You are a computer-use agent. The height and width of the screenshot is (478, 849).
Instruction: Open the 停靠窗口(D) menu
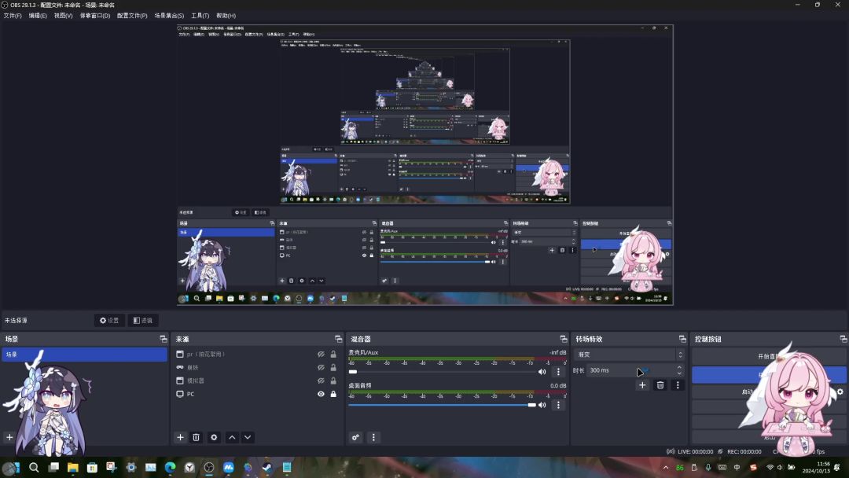[x=95, y=16]
